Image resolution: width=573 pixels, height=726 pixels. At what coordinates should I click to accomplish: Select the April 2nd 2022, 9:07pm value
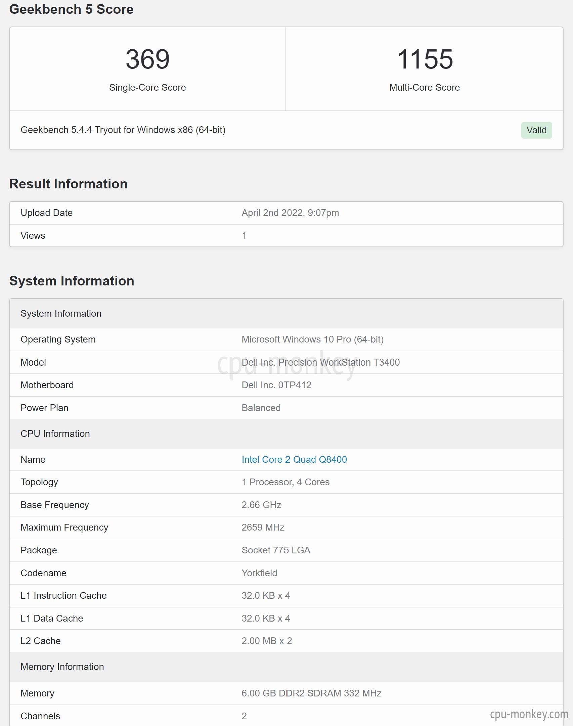tap(290, 213)
